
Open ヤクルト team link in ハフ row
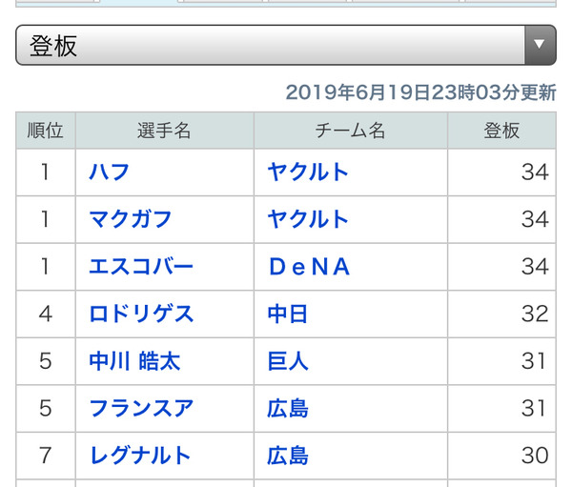click(x=308, y=172)
